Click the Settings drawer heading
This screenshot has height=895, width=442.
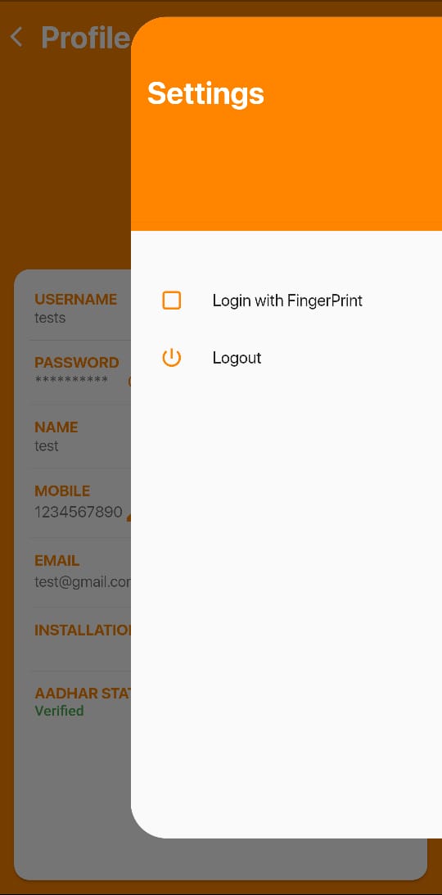205,93
